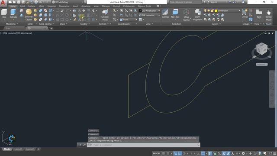Toggle snap mode in status bar
277x156 pixels.
[167, 153]
